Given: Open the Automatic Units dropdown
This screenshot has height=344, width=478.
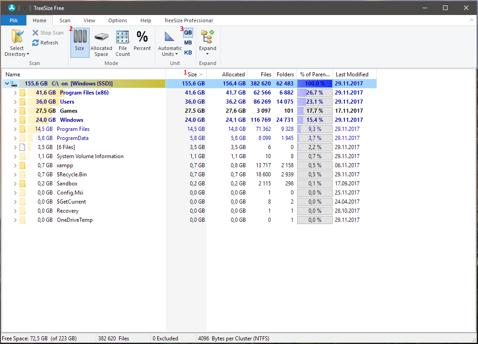Looking at the screenshot, I should tap(169, 43).
